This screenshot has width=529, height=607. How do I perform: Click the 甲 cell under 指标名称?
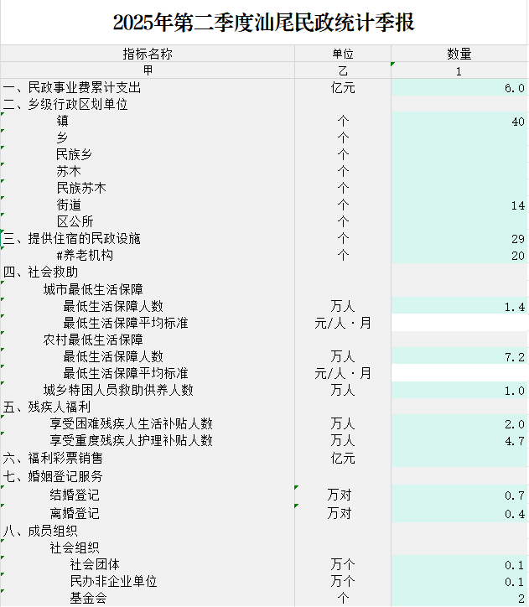pos(148,70)
